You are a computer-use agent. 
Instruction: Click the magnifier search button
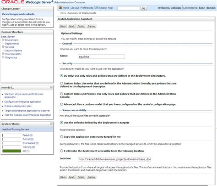coord(144,8)
